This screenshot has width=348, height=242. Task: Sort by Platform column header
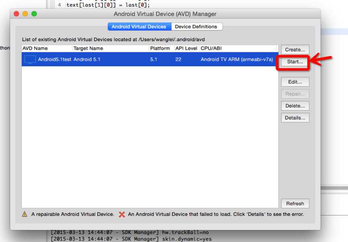(x=160, y=48)
